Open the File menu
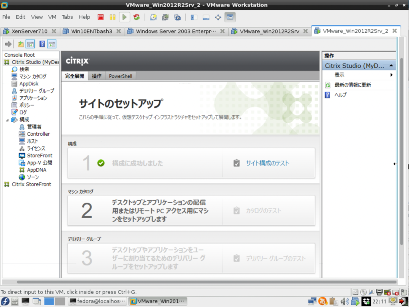This screenshot has height=307, width=409. coord(6,17)
